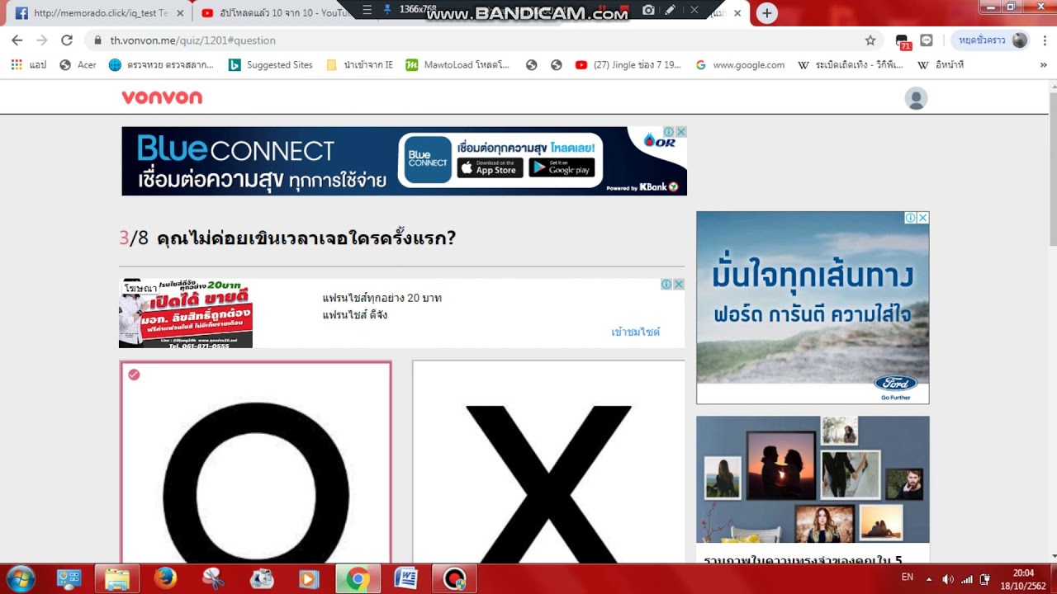Viewport: 1057px width, 594px height.
Task: Select the X answer card
Action: coord(548,462)
